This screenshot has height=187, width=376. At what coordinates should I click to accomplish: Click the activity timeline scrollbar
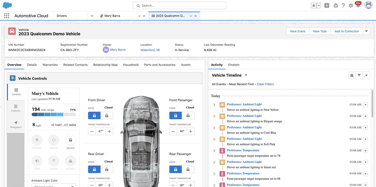tap(372, 103)
